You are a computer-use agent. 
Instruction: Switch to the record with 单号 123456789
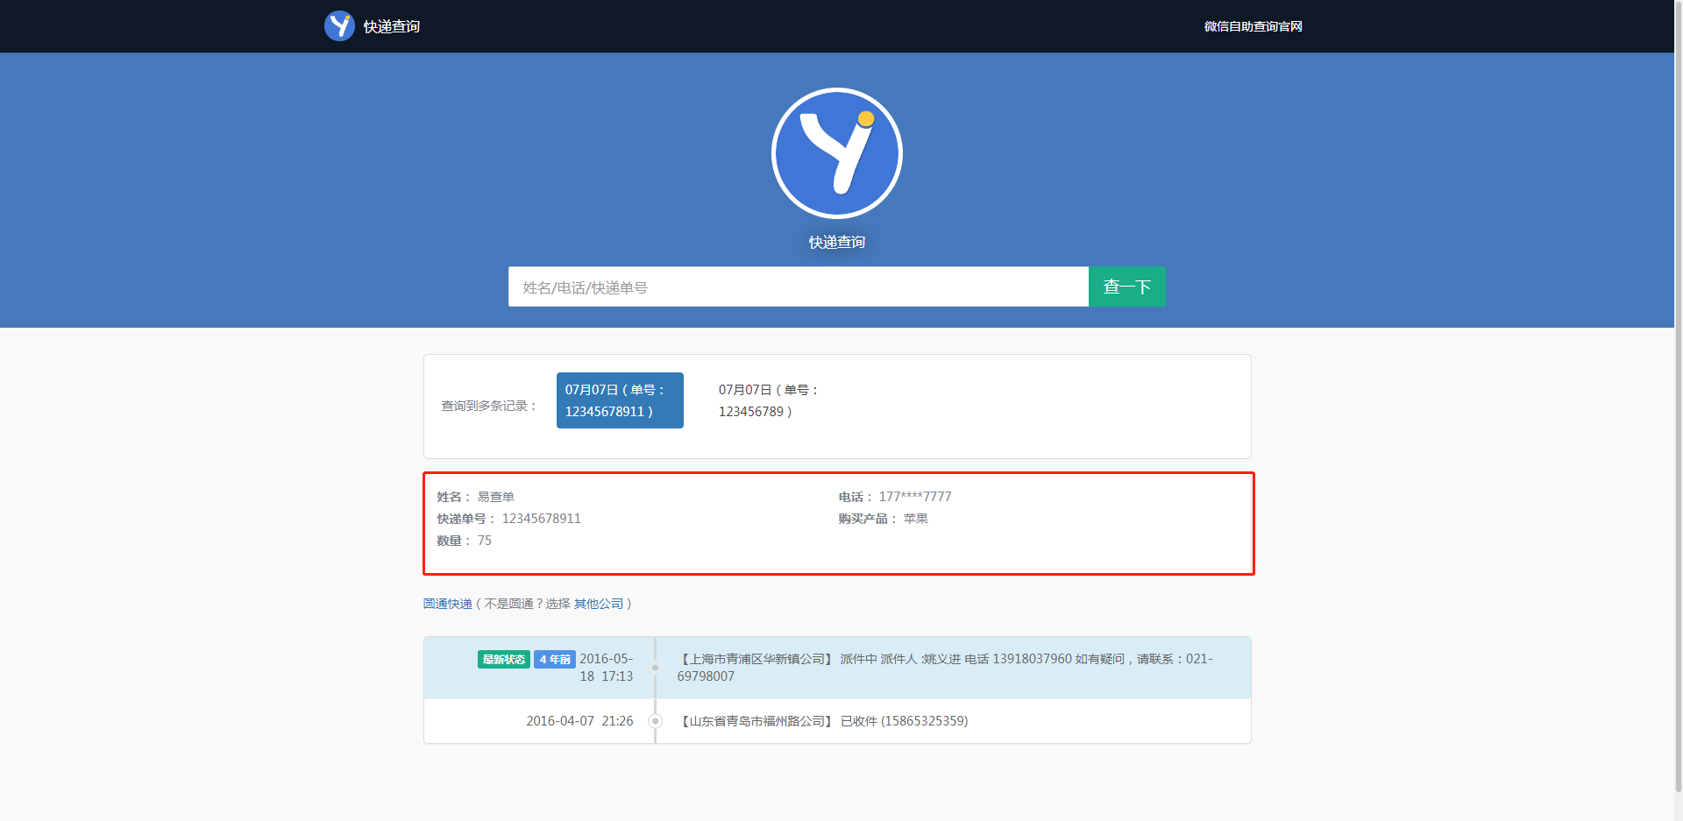(x=768, y=400)
